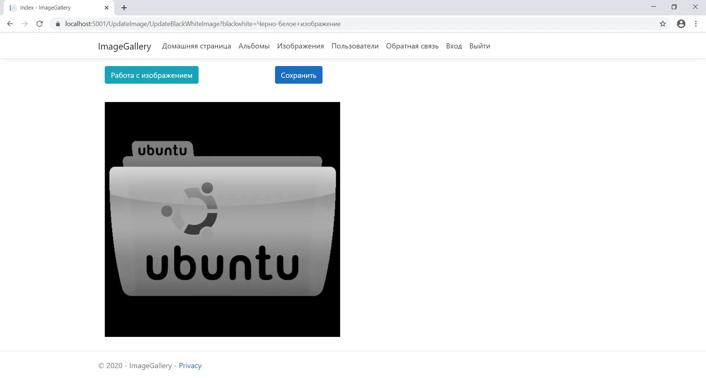Open the Privacy footer link
The image size is (706, 378).
pyautogui.click(x=190, y=366)
